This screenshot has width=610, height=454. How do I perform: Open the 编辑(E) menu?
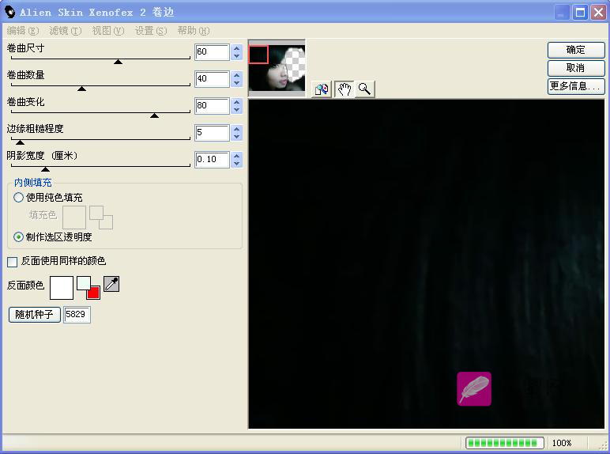pyautogui.click(x=23, y=30)
